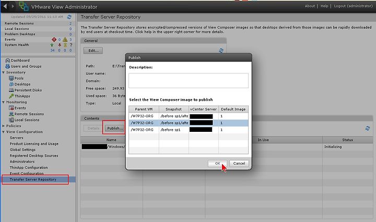Cancel the Publish dialog
376x222 pixels.
239,164
